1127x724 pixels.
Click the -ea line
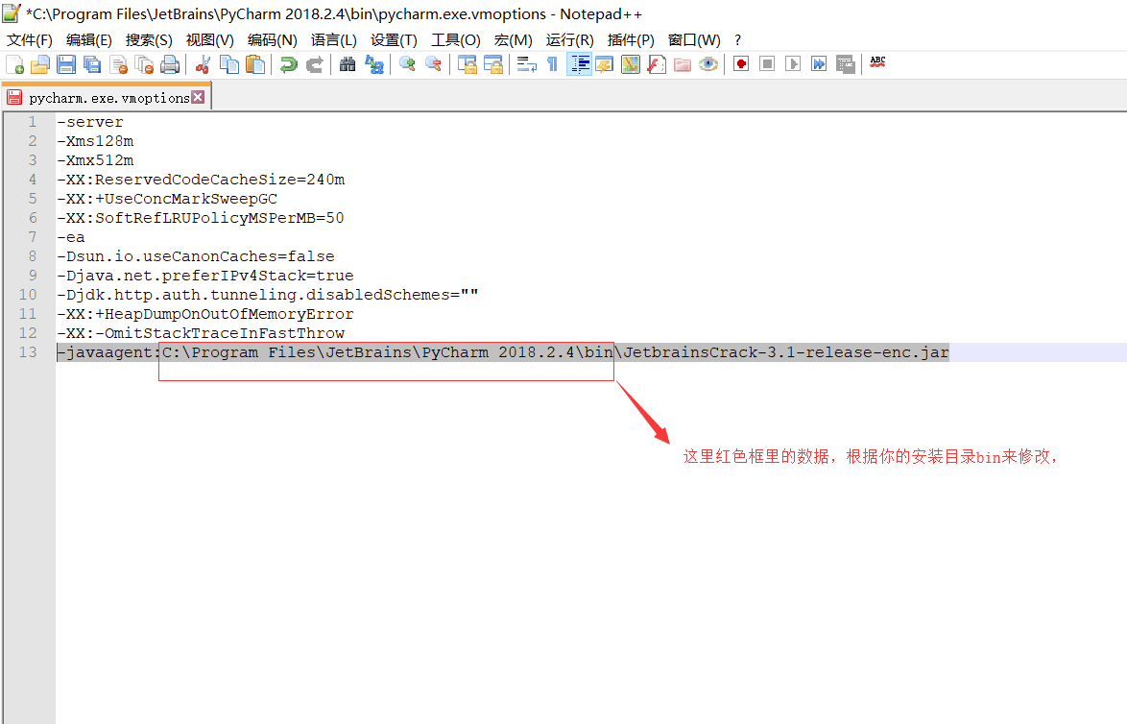(70, 237)
